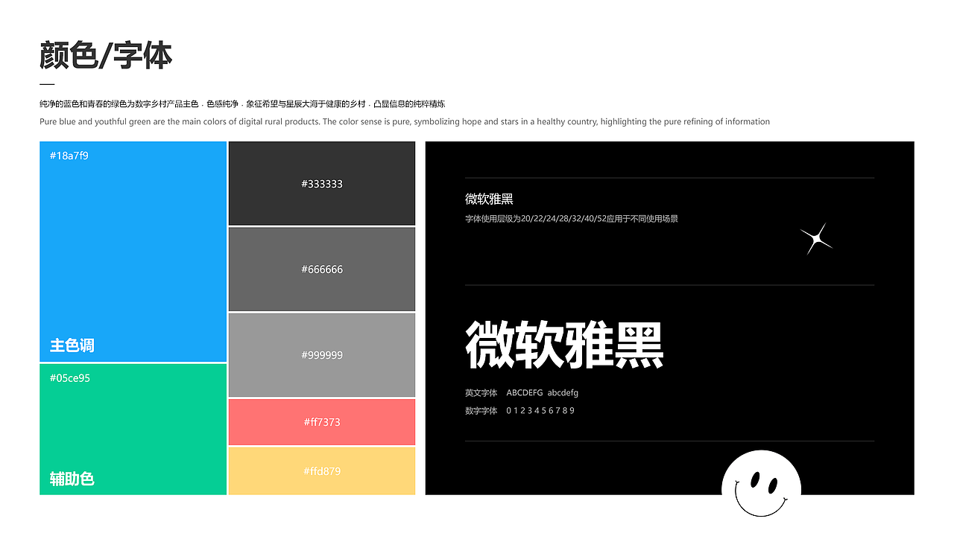Select the green #05ce95 accent color swatch

pos(133,428)
